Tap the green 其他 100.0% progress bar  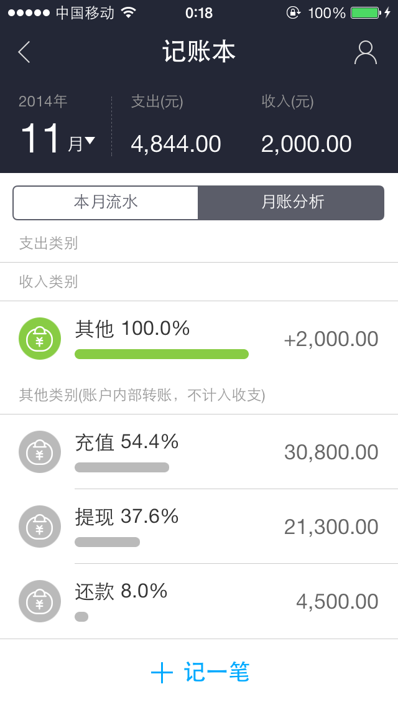162,354
